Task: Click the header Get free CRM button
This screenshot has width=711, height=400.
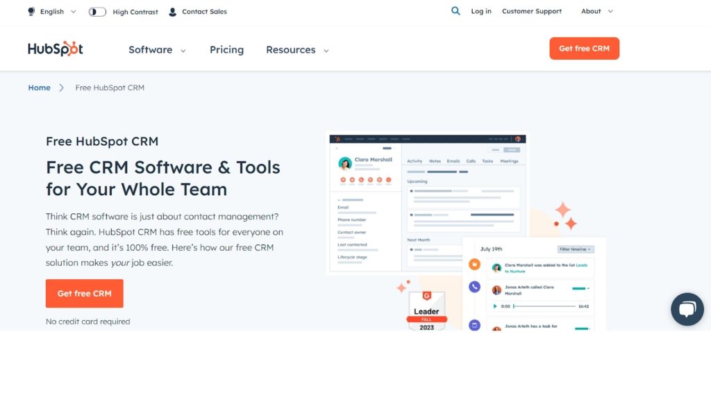Action: pyautogui.click(x=584, y=49)
